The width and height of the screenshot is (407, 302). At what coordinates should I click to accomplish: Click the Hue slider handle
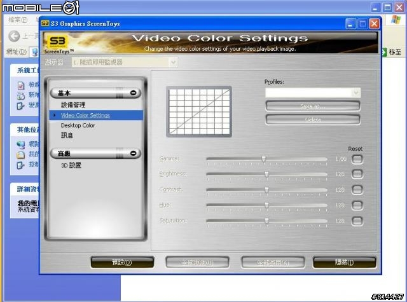click(267, 205)
